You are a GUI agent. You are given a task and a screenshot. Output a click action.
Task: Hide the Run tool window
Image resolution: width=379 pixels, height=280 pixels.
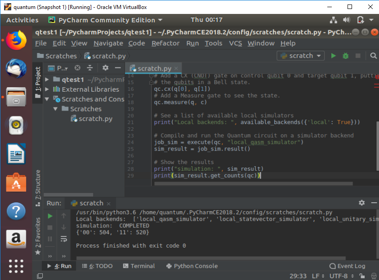(x=374, y=203)
